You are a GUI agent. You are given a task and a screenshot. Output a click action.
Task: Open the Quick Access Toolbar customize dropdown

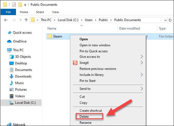coord(25,5)
